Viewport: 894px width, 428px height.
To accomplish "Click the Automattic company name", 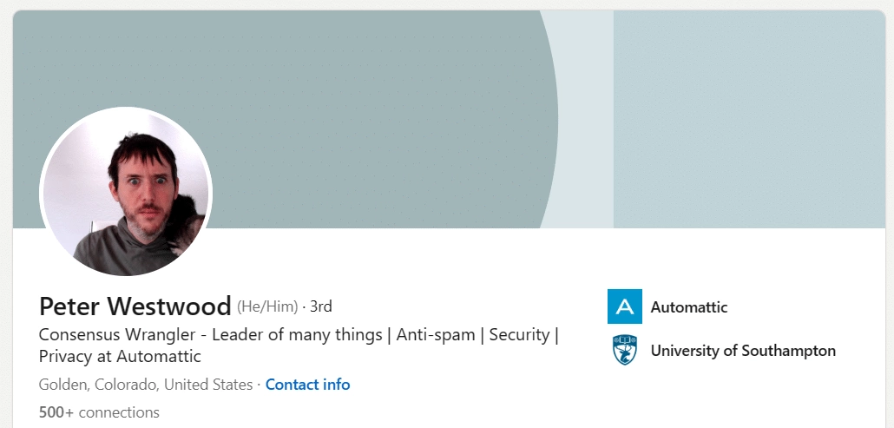I will [689, 307].
